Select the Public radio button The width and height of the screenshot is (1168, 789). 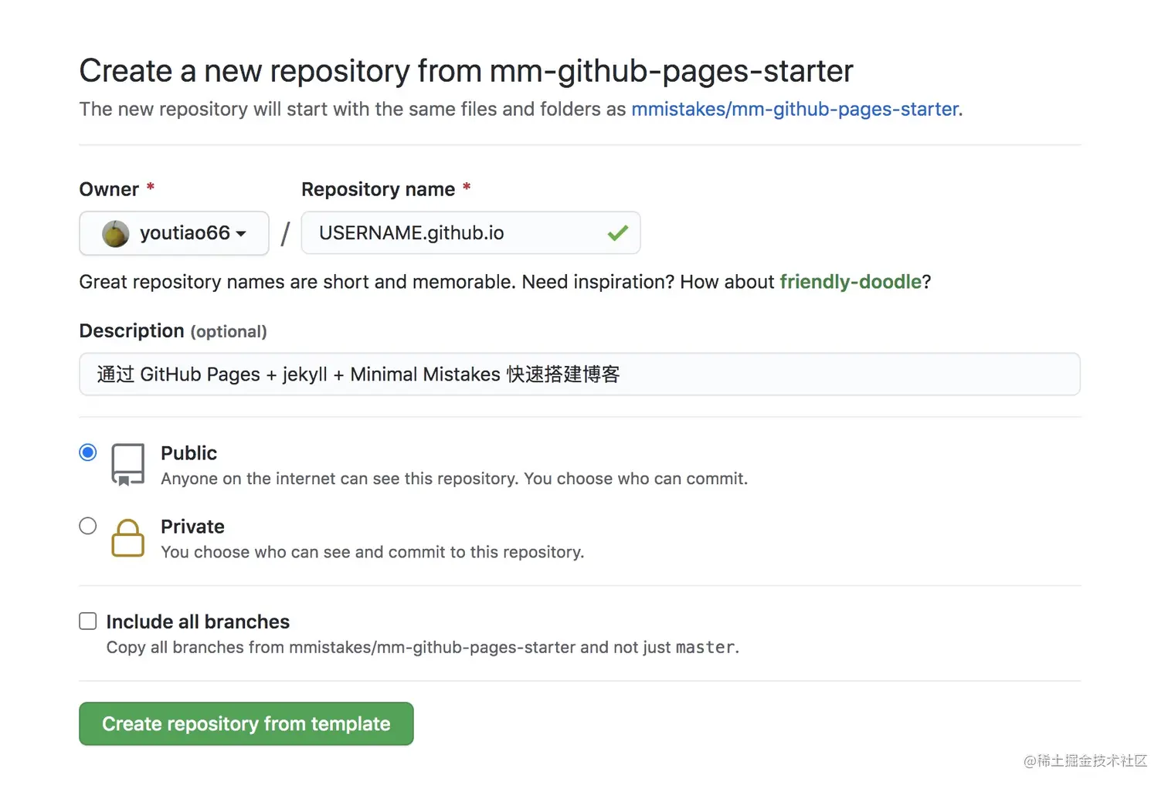tap(88, 452)
